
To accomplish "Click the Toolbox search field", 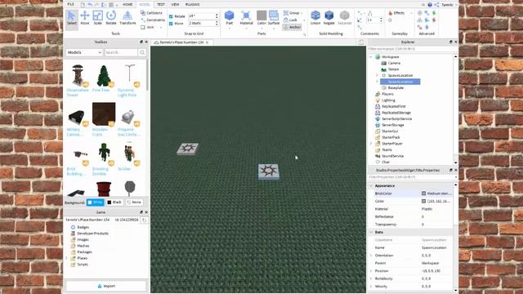I will click(121, 52).
